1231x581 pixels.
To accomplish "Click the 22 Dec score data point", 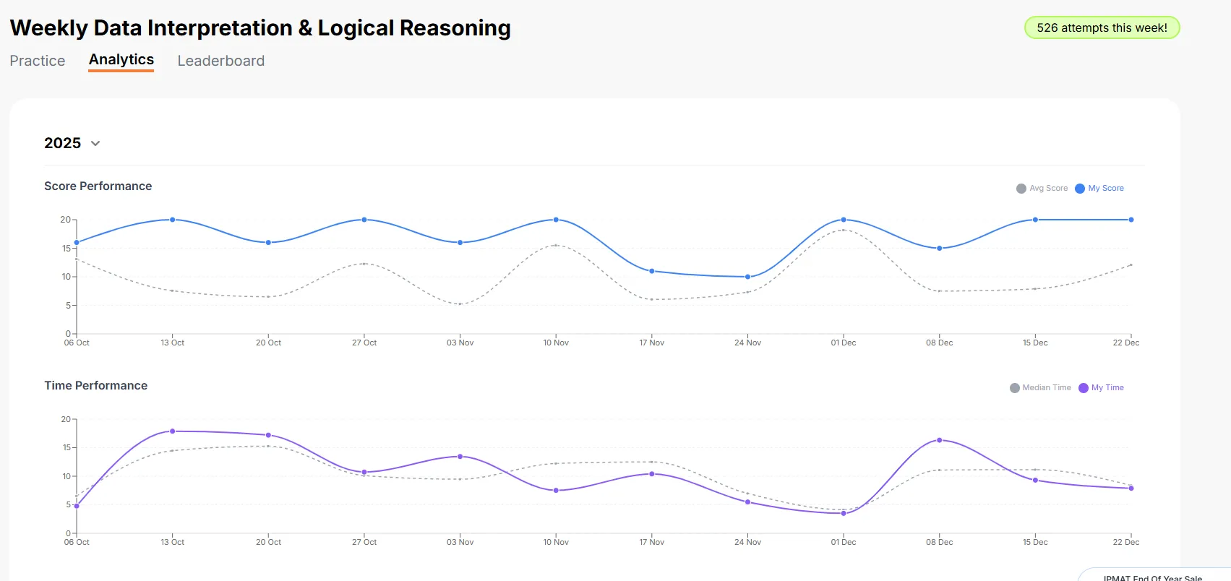I will pos(1131,220).
